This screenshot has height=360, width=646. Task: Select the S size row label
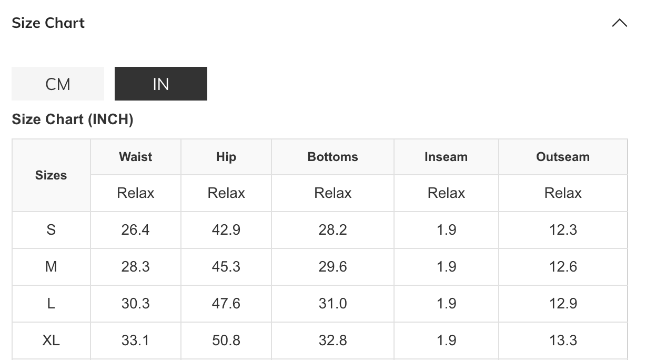coord(51,230)
